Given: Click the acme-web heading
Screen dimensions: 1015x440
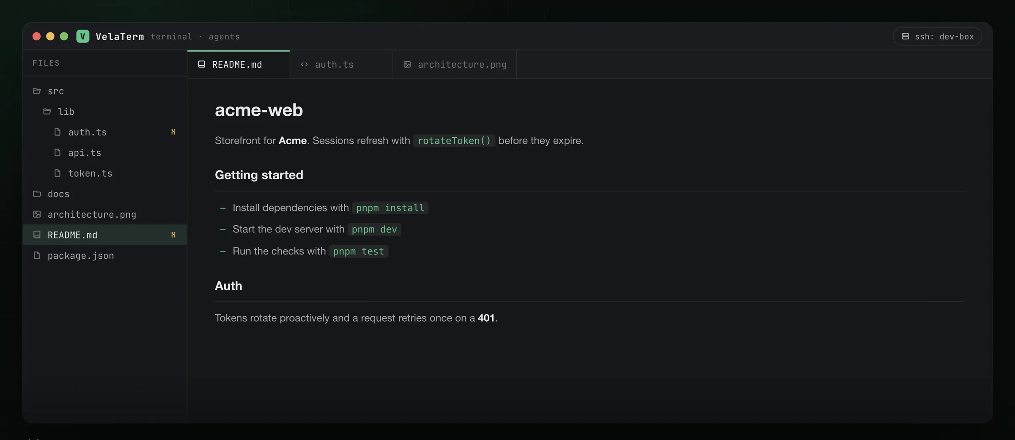Looking at the screenshot, I should click(x=259, y=110).
